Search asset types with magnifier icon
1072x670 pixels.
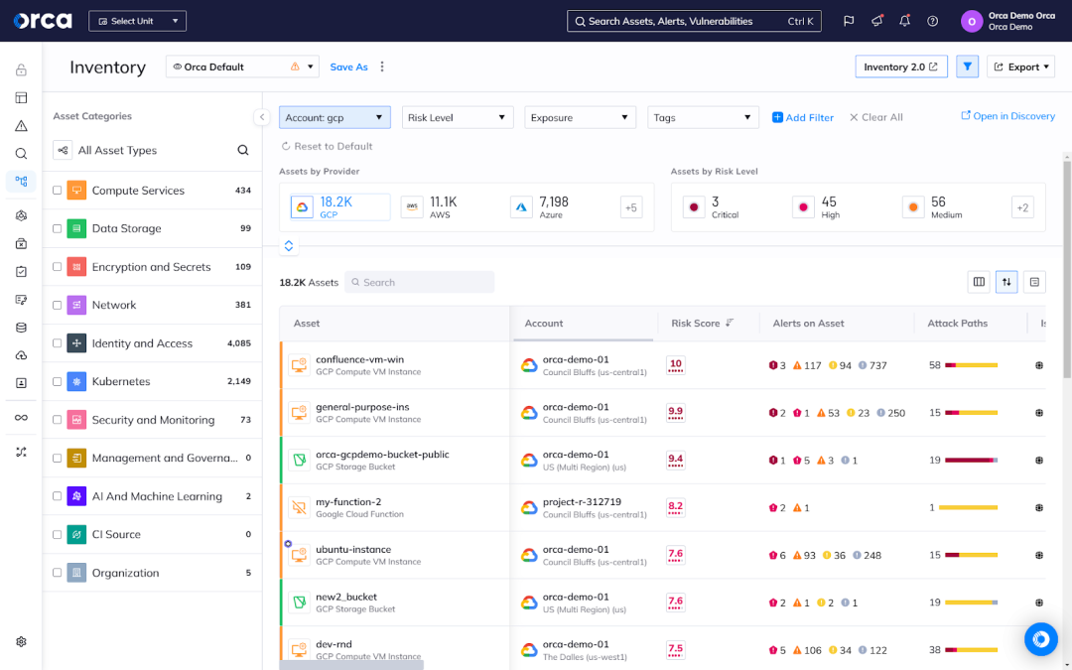coord(243,151)
